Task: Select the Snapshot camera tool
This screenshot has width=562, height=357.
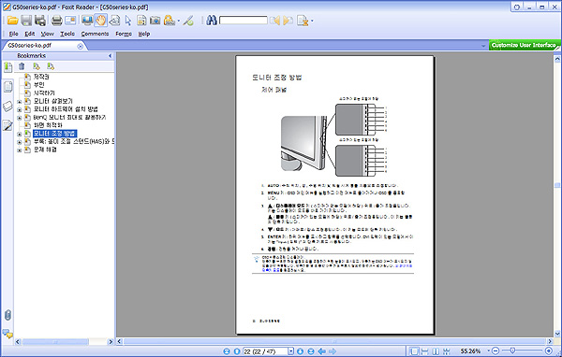Action: tap(155, 21)
